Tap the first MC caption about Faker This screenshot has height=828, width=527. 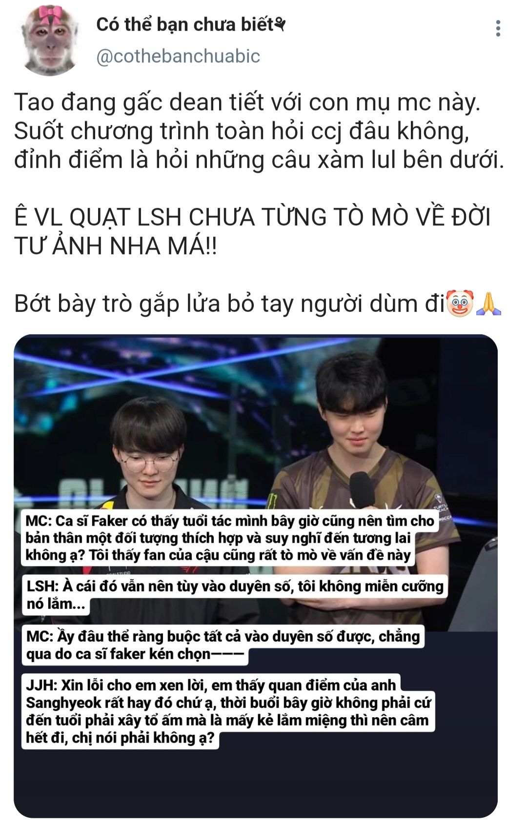[229, 538]
